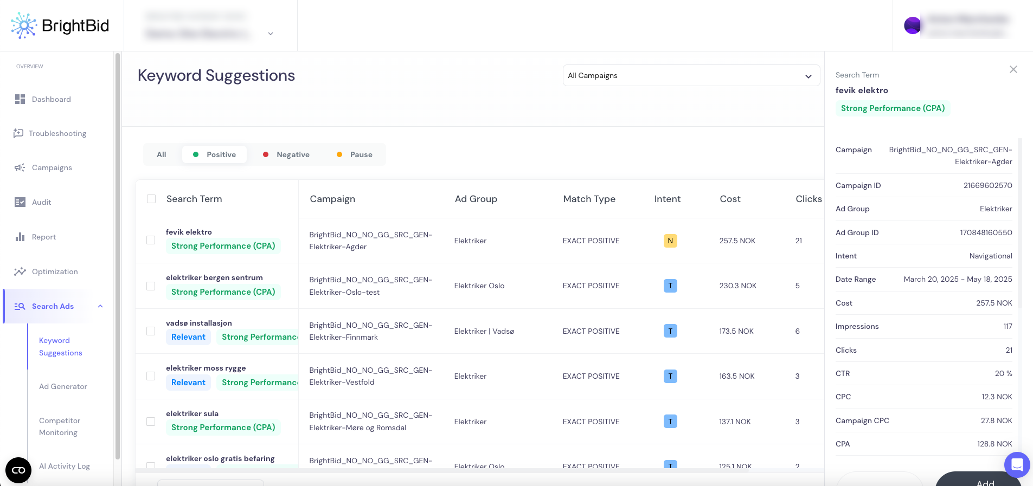Open the account selector dropdown chevron
This screenshot has width=1033, height=486.
(x=271, y=34)
